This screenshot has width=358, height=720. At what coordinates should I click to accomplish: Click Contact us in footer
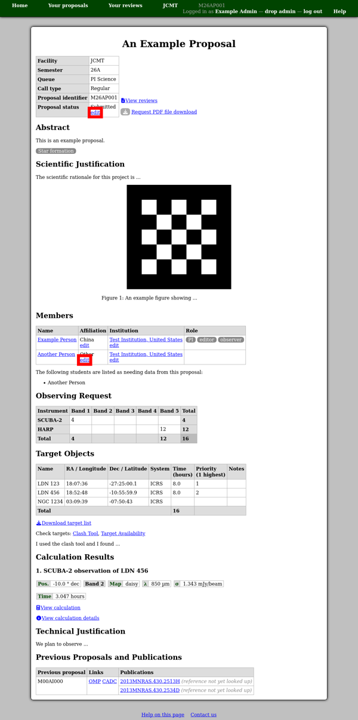203,715
